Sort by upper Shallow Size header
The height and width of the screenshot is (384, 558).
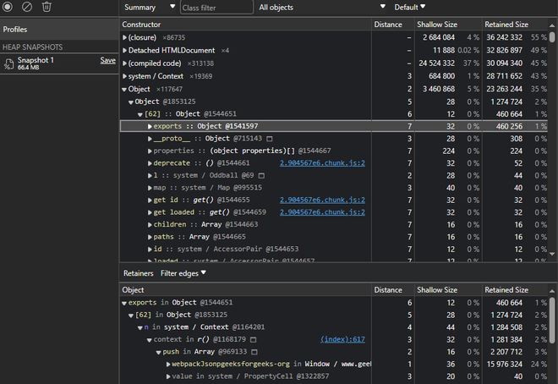click(448, 25)
